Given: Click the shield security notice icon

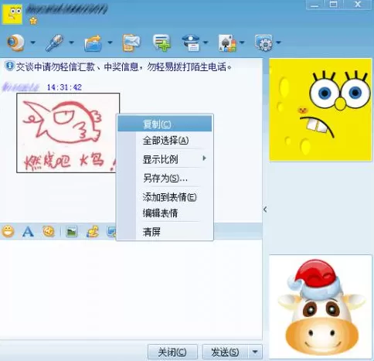Looking at the screenshot, I should pos(10,66).
